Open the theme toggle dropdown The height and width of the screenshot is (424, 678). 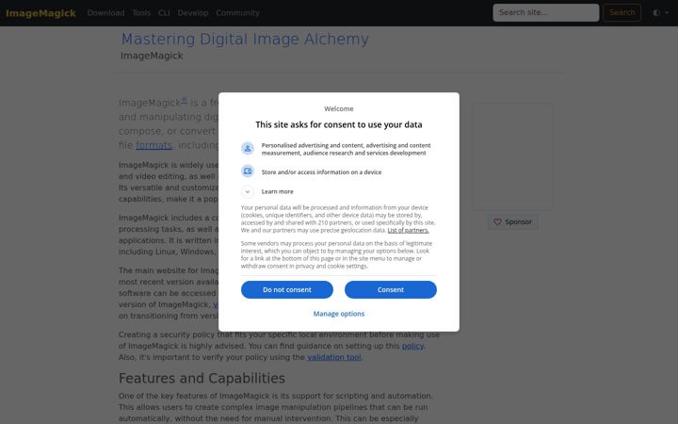click(x=660, y=12)
